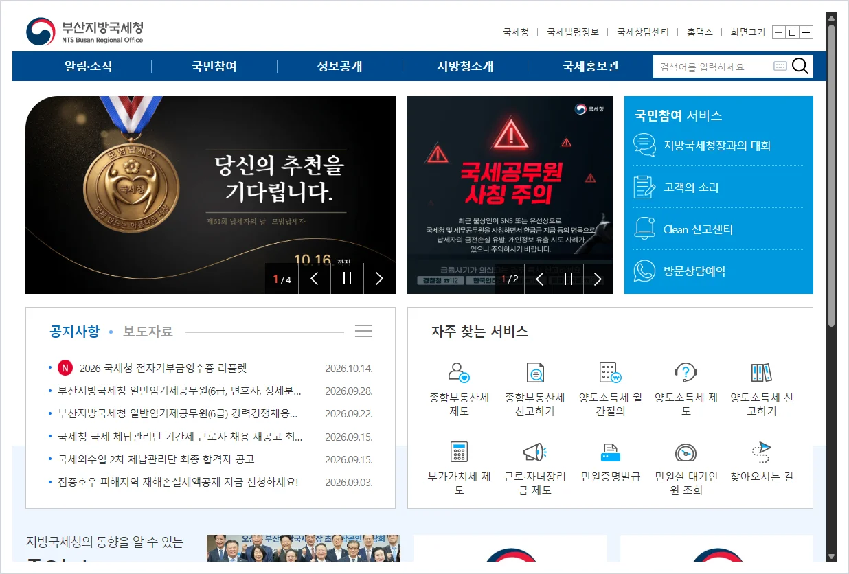Viewport: 849px width, 574px height.
Task: Open the 정보공개 menu
Action: tap(340, 67)
